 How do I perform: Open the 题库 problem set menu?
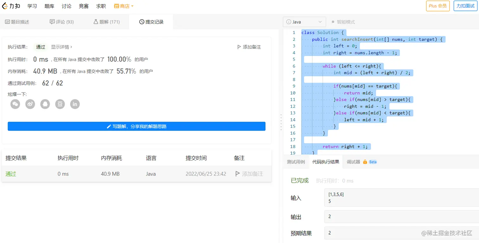point(49,6)
